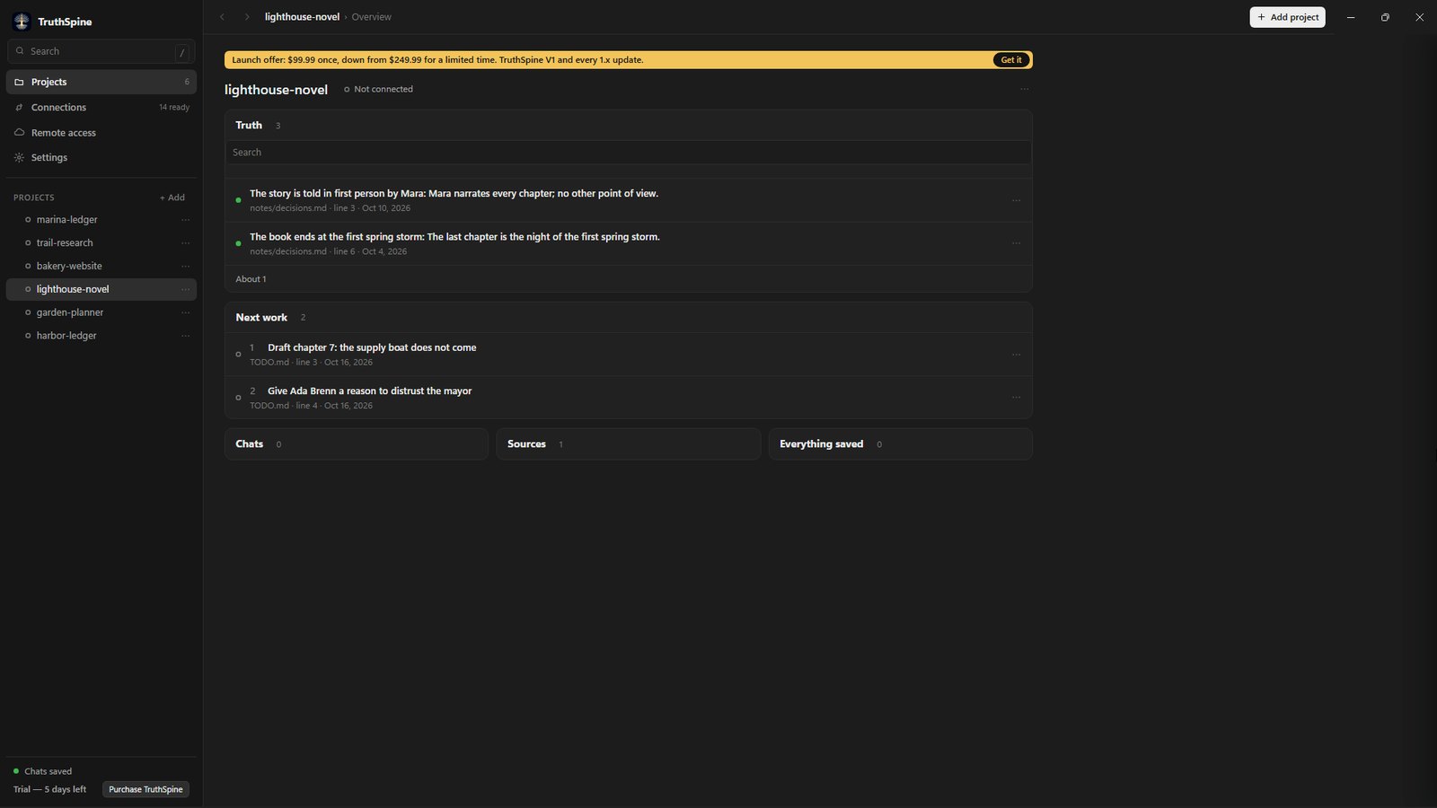
Task: Open options for garden-planner project
Action: coord(186,312)
